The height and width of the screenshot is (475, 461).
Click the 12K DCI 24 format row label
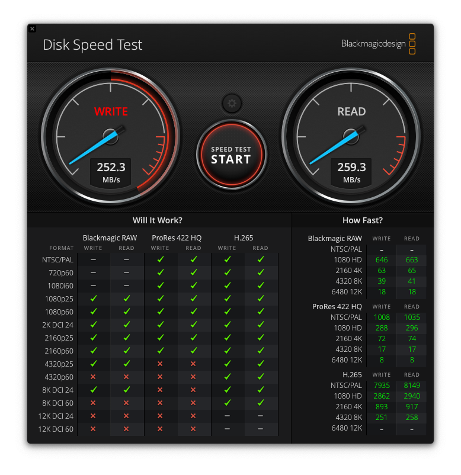(x=56, y=416)
